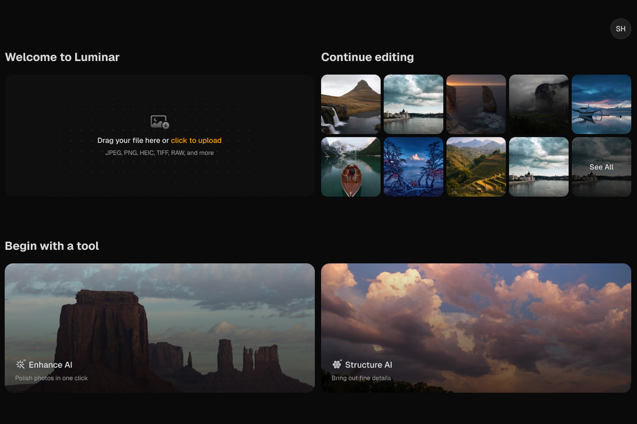Open the foggy dark cliff photo
The image size is (637, 424).
point(539,104)
